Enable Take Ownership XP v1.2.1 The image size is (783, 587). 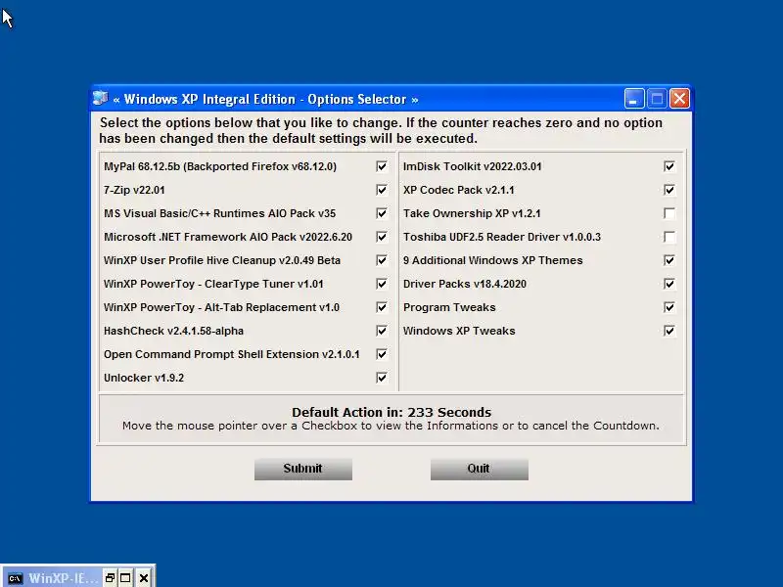pyautogui.click(x=669, y=213)
